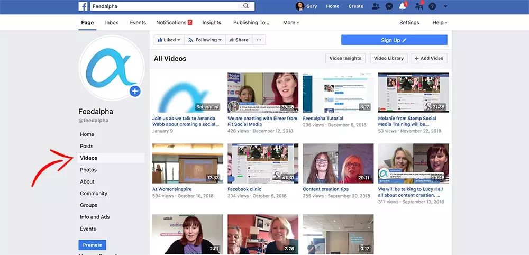Open the 35:48 Eimer chat video thumbnail
The height and width of the screenshot is (255, 529).
263,93
